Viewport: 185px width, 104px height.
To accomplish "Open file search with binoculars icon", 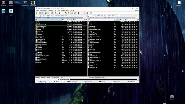I will click(79, 13).
